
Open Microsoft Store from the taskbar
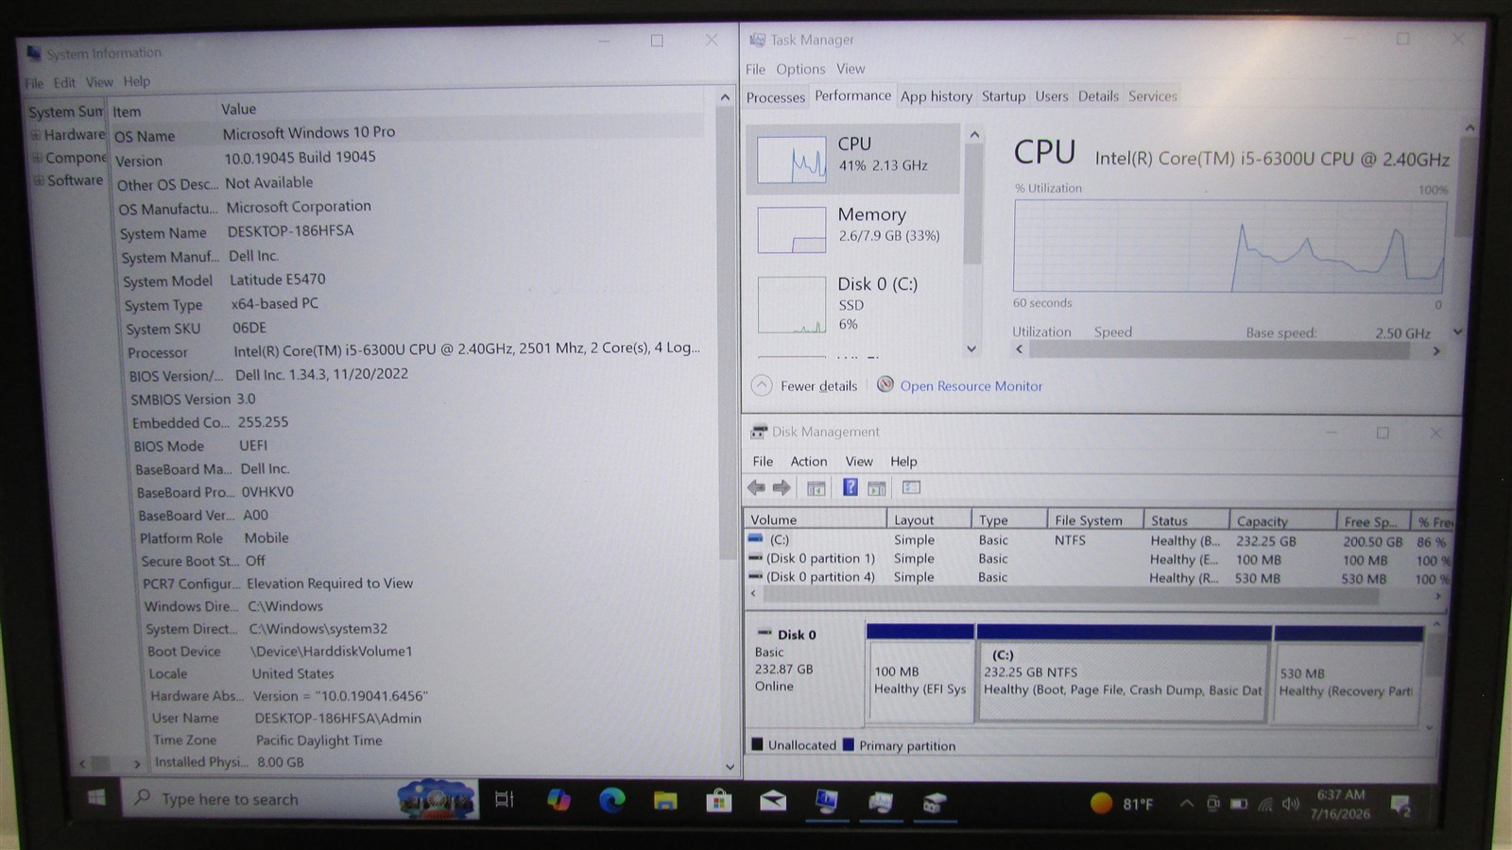pyautogui.click(x=719, y=801)
